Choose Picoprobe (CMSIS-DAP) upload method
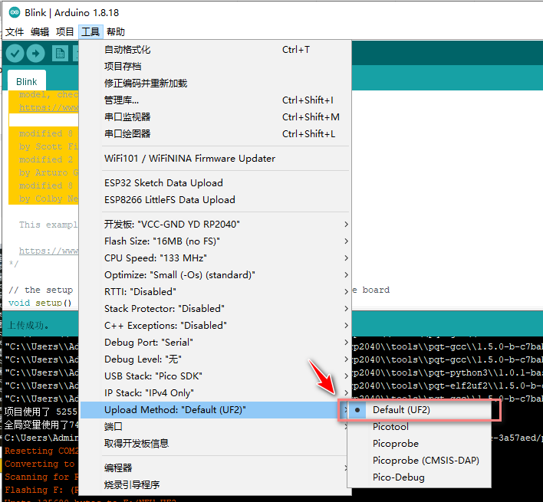 pos(420,461)
